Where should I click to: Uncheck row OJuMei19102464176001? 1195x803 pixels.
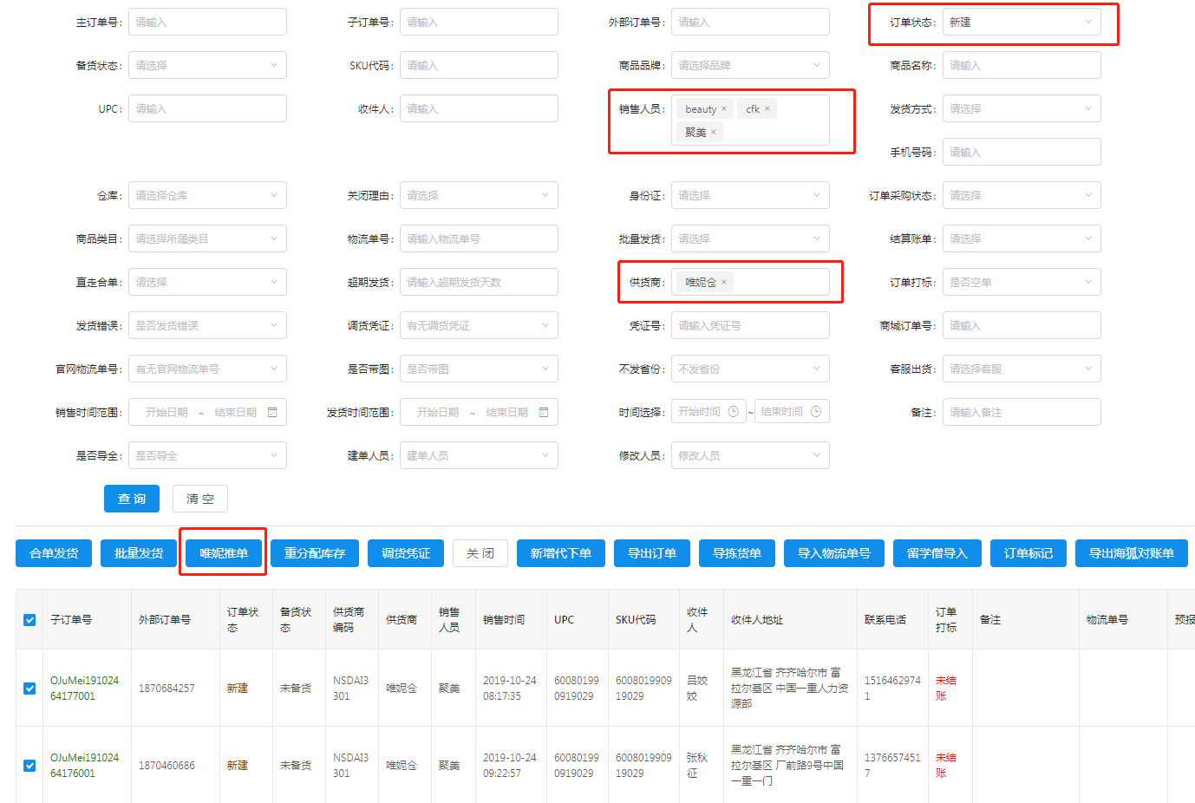click(x=29, y=766)
